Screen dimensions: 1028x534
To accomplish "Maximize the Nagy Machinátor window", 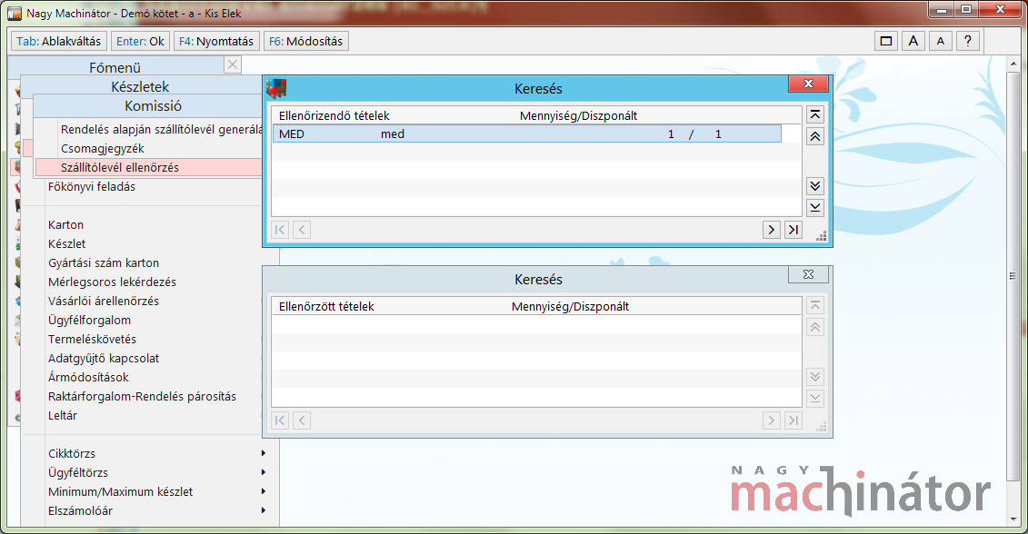I will pyautogui.click(x=966, y=9).
